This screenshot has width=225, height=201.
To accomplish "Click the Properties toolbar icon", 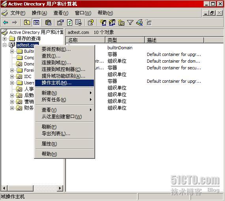I will pyautogui.click(x=60, y=22).
